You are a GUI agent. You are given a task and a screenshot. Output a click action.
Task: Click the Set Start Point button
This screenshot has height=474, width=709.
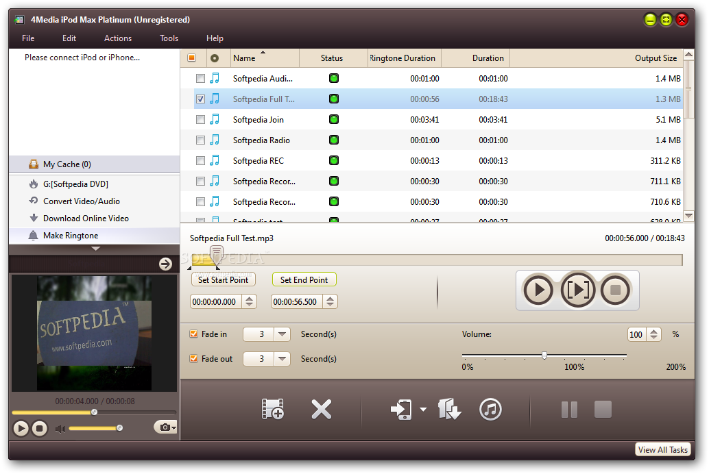coord(224,279)
